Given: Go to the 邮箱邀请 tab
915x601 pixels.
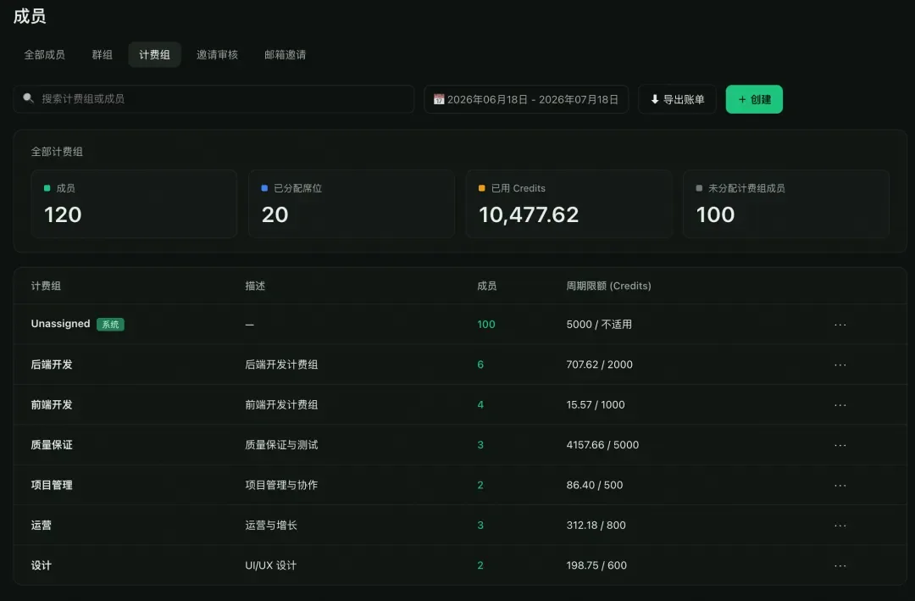Looking at the screenshot, I should click(x=285, y=54).
